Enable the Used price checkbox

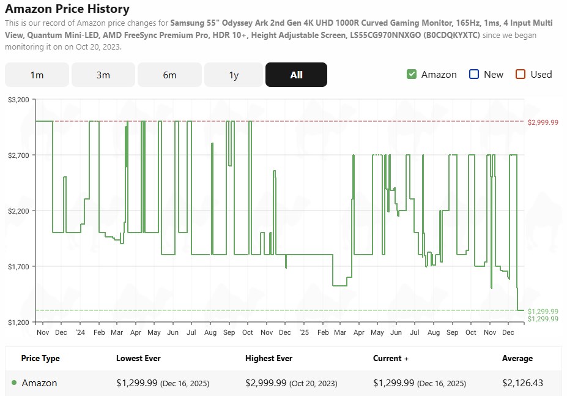coord(521,74)
